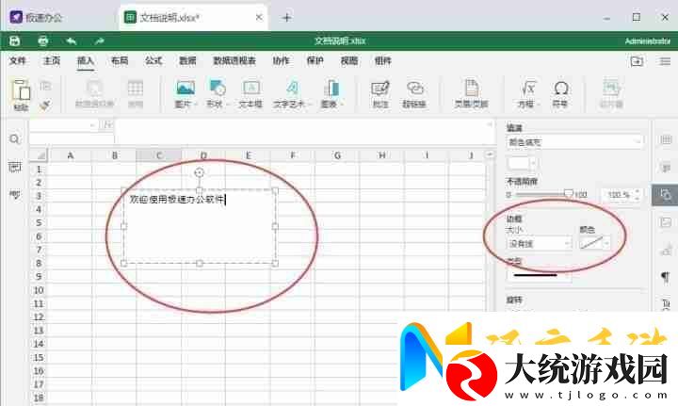Select column G header
Image resolution: width=678 pixels, height=406 pixels.
tap(337, 155)
